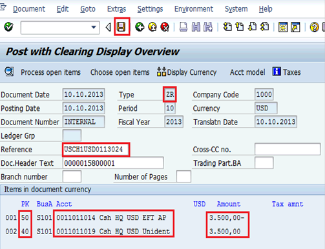Click the Generate Shortcut icon

click(x=295, y=27)
